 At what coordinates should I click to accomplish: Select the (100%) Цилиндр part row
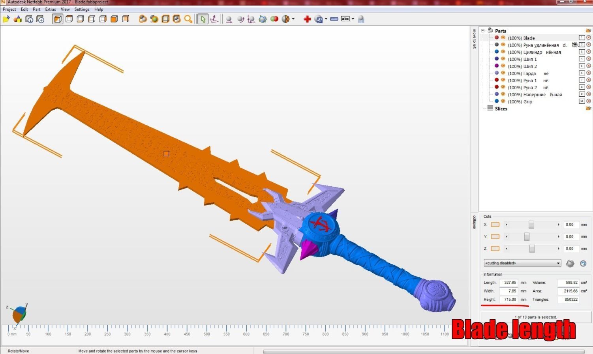[534, 52]
